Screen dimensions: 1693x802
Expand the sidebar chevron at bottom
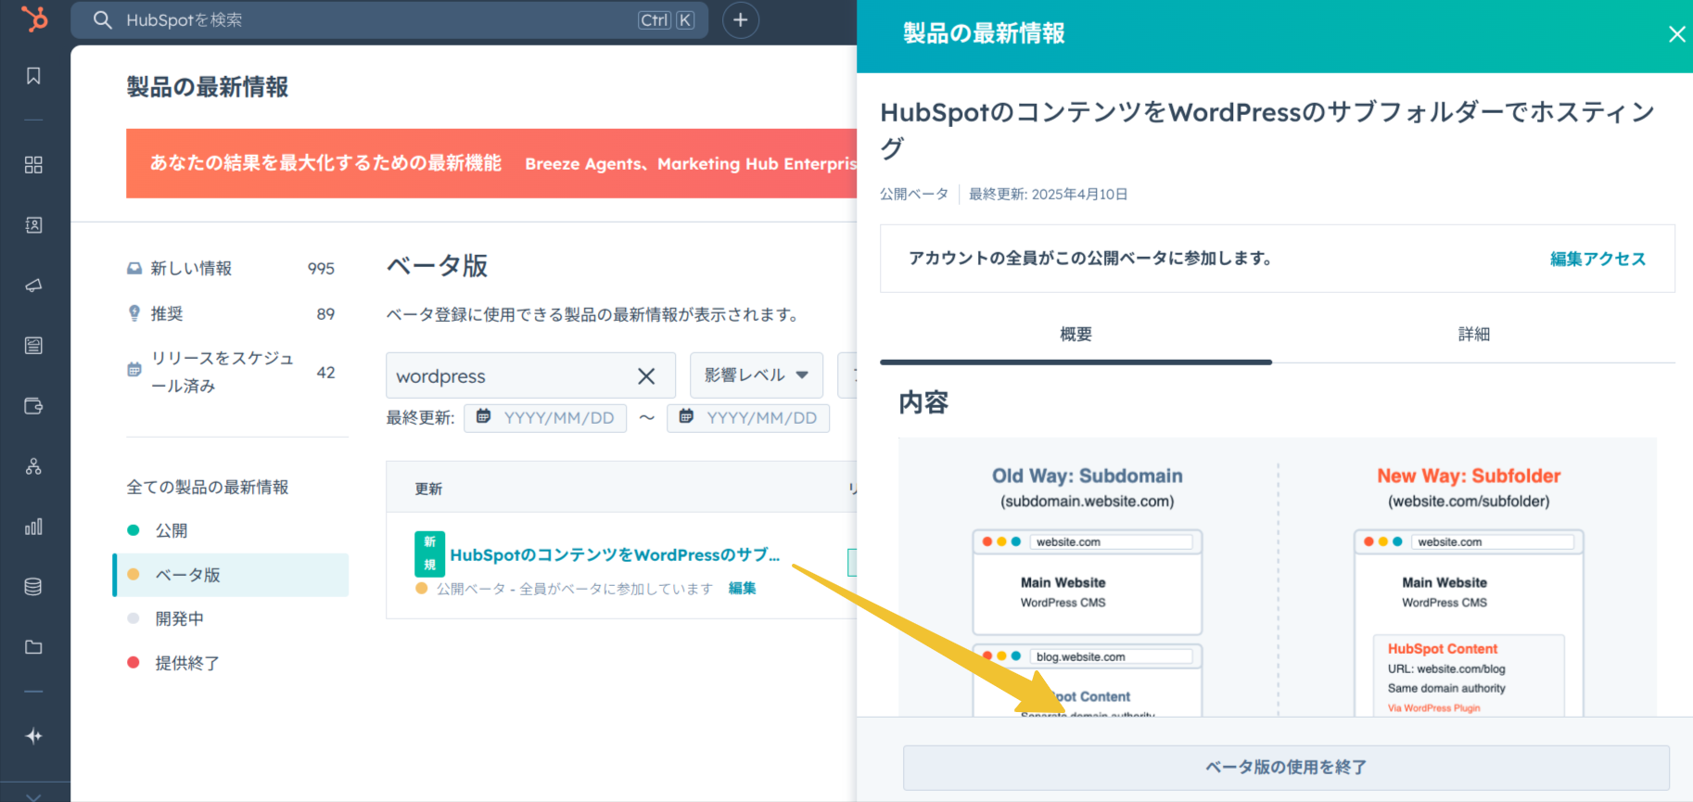point(33,796)
